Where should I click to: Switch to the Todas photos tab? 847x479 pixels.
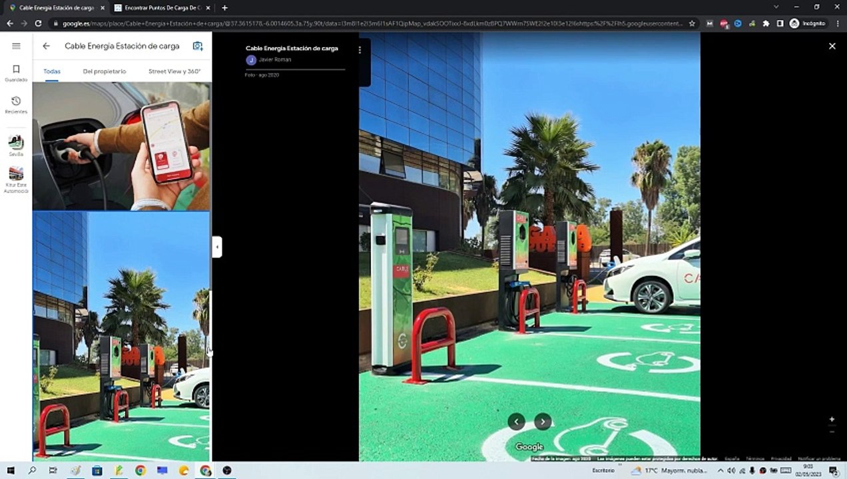click(x=52, y=71)
